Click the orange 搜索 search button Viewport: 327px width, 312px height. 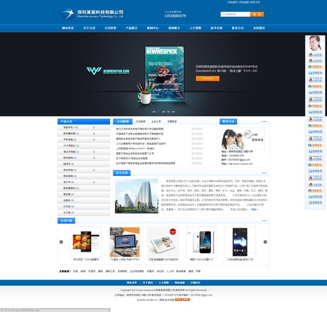pos(257,14)
